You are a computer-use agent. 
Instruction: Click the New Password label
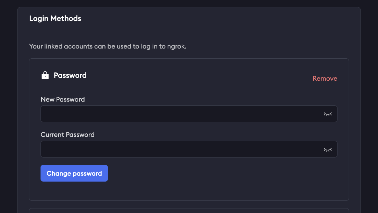[63, 100]
